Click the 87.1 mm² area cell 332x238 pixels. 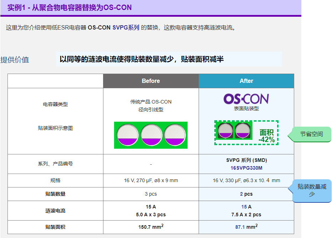(x=246, y=227)
